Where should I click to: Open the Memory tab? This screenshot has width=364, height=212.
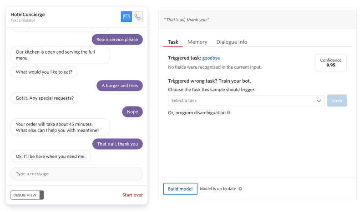(197, 42)
